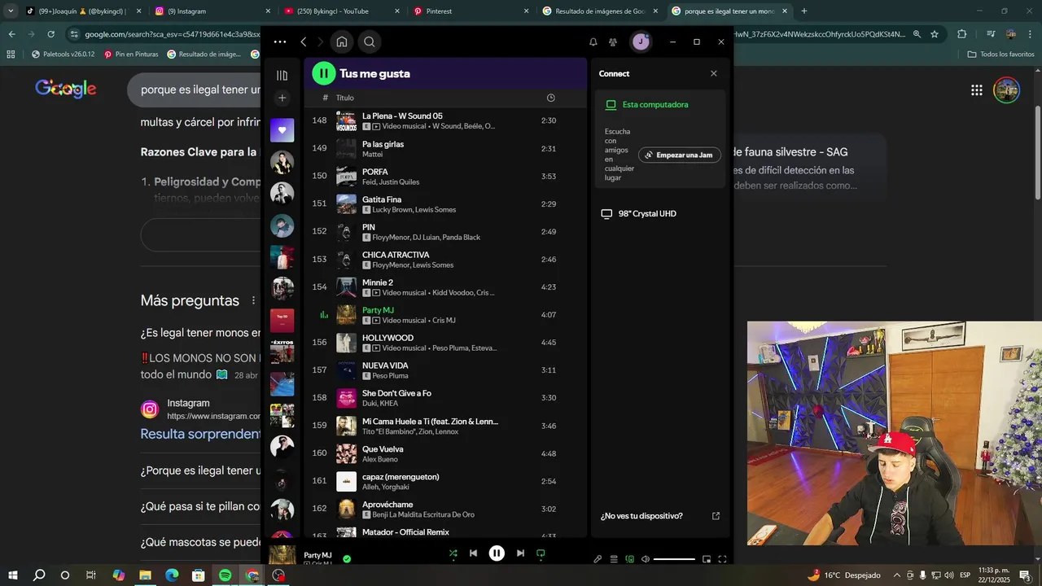Open the Spotify three-dot menu
The image size is (1042, 586).
[x=280, y=42]
